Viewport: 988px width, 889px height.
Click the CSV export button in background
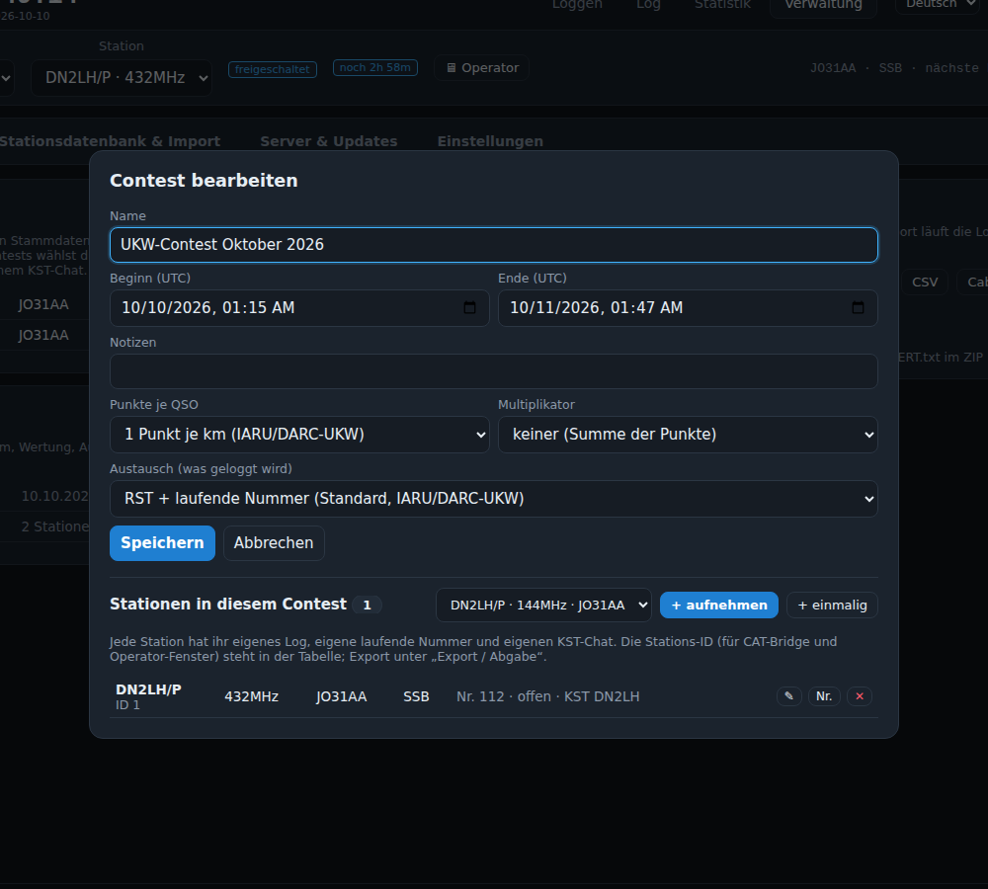click(925, 282)
